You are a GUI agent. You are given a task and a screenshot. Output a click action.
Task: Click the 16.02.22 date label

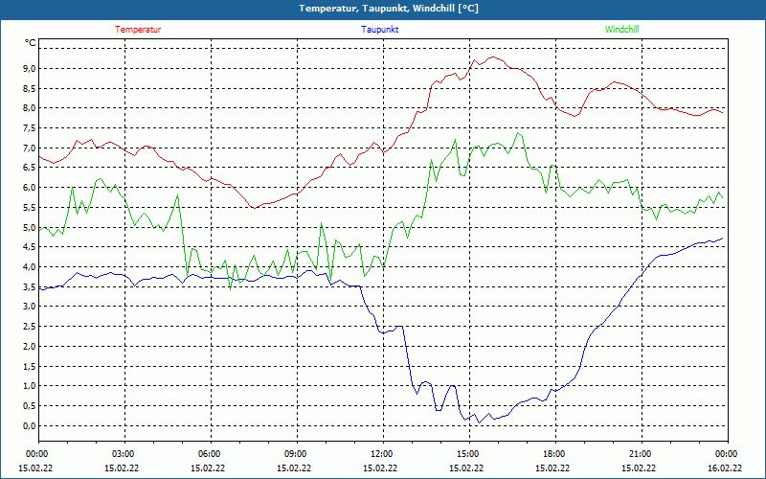pyautogui.click(x=726, y=468)
